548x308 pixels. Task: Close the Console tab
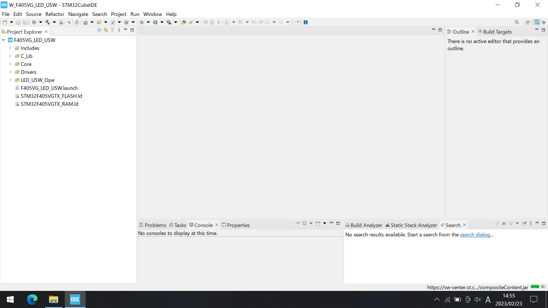[217, 225]
